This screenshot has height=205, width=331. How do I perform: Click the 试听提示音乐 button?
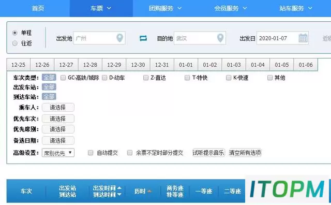[x=208, y=153]
